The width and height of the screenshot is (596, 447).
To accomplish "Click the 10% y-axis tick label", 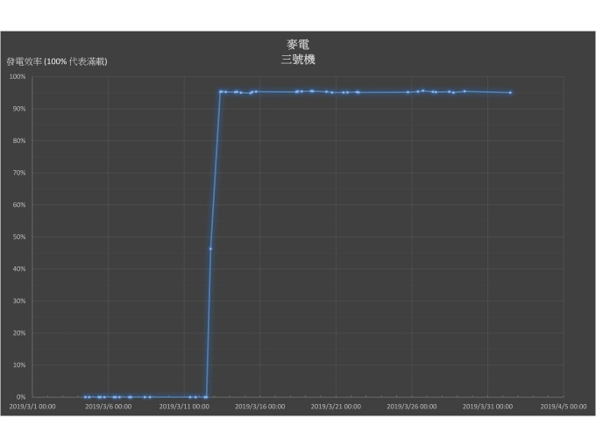I will point(19,365).
